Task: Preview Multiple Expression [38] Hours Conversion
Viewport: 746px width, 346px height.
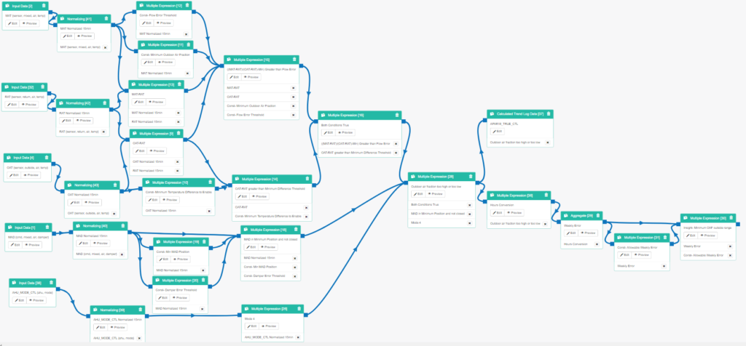Action: (x=515, y=213)
